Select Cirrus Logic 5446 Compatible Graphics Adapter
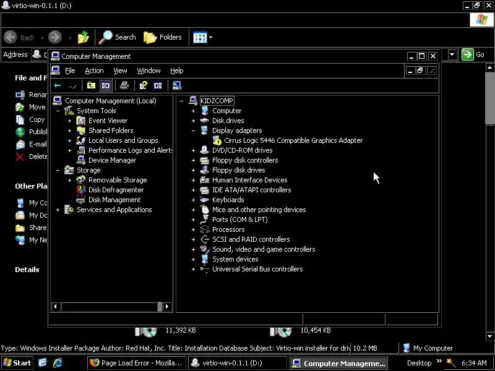This screenshot has width=495, height=371. [293, 140]
